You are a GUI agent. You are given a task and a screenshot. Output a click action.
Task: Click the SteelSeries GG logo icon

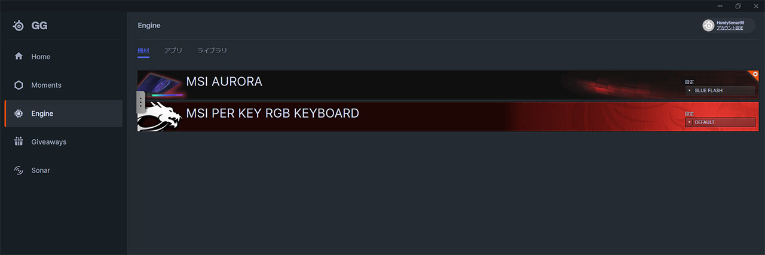19,26
